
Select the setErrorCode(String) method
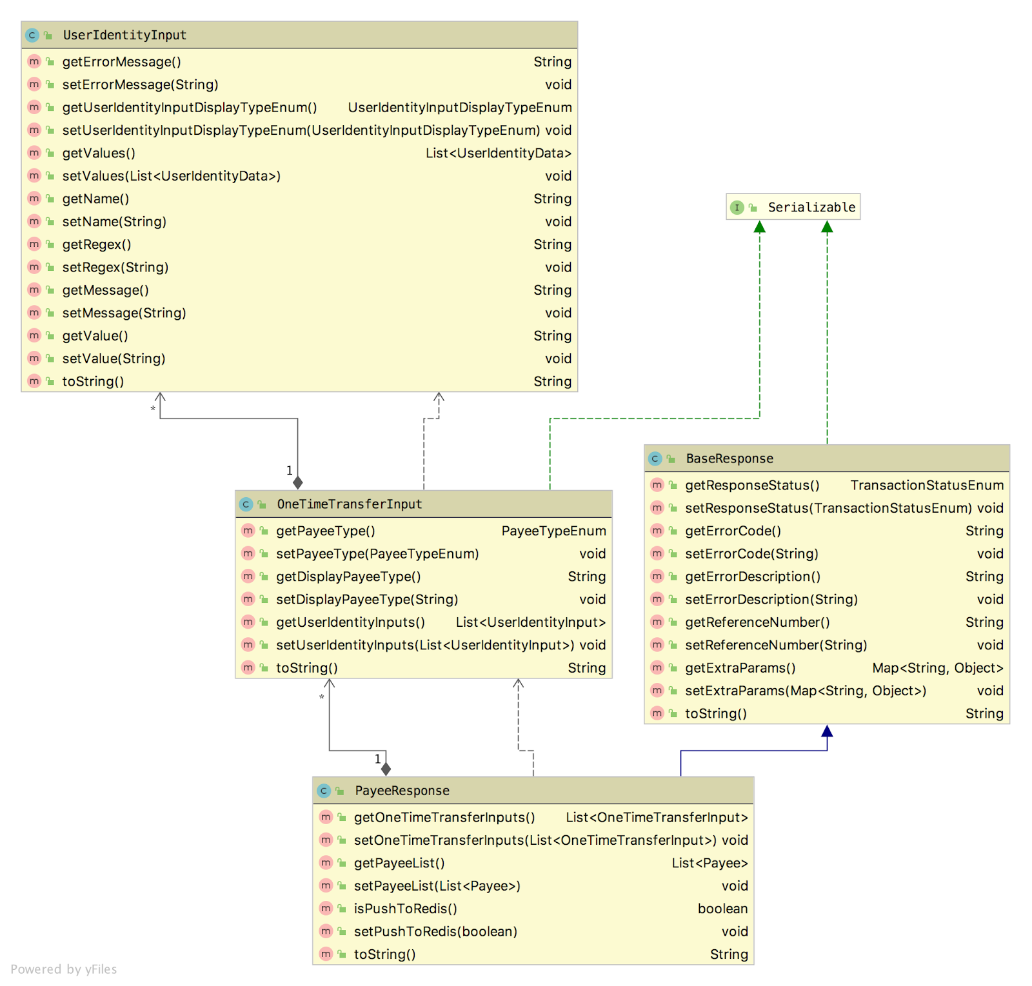(x=827, y=554)
